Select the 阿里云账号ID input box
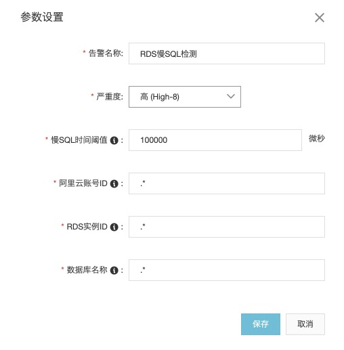 [227, 183]
